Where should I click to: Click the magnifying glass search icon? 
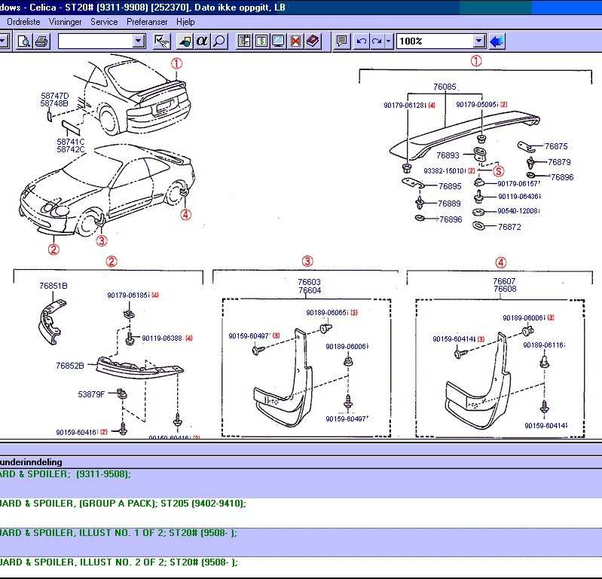tap(218, 41)
